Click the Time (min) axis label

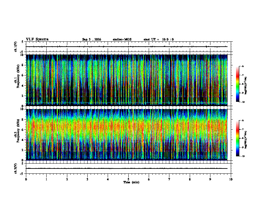tap(131, 182)
